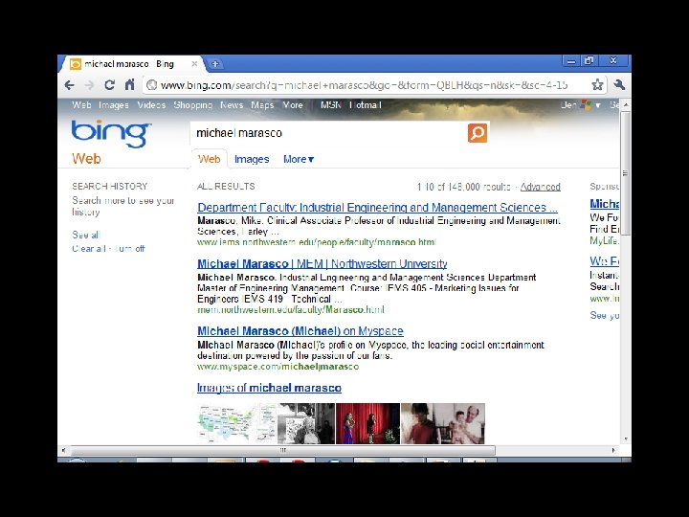Open the red curtain stage thumbnail
Screen dimensions: 689x517
pos(367,424)
